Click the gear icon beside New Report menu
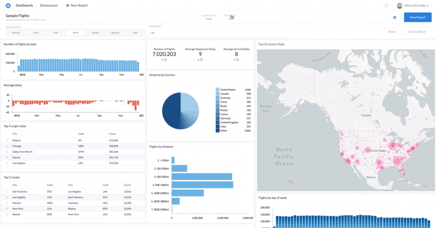This screenshot has height=228, width=436. point(67,6)
